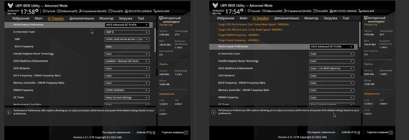The height and width of the screenshot is (140, 409).
Task: Click the 37°C temperature value in left monitor
Action: 177,35
